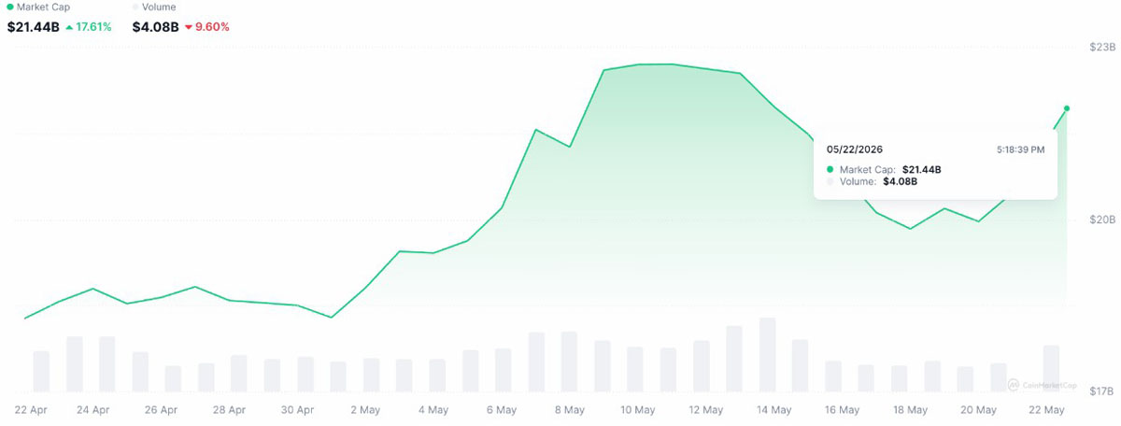Select the 2 May date label
Screen dimensions: 1121x426
point(364,410)
